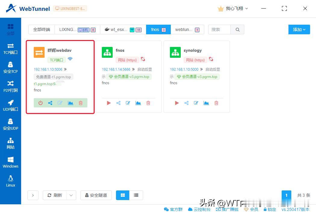Image resolution: width=316 pixels, height=213 pixels.
Task: Expand the bottom-left chevron panel
Action: [x=33, y=195]
